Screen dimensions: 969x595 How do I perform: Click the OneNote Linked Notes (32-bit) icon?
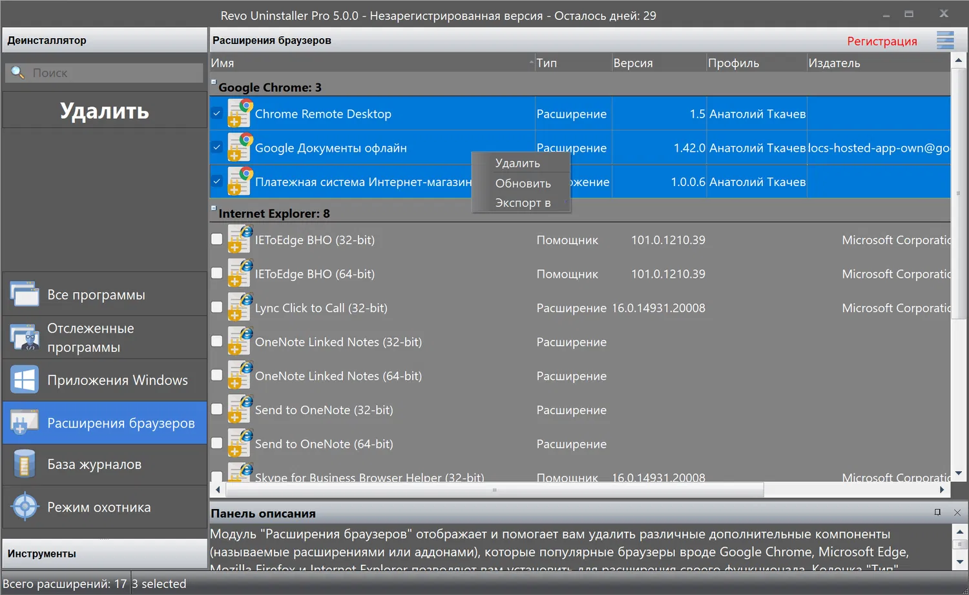coord(240,341)
